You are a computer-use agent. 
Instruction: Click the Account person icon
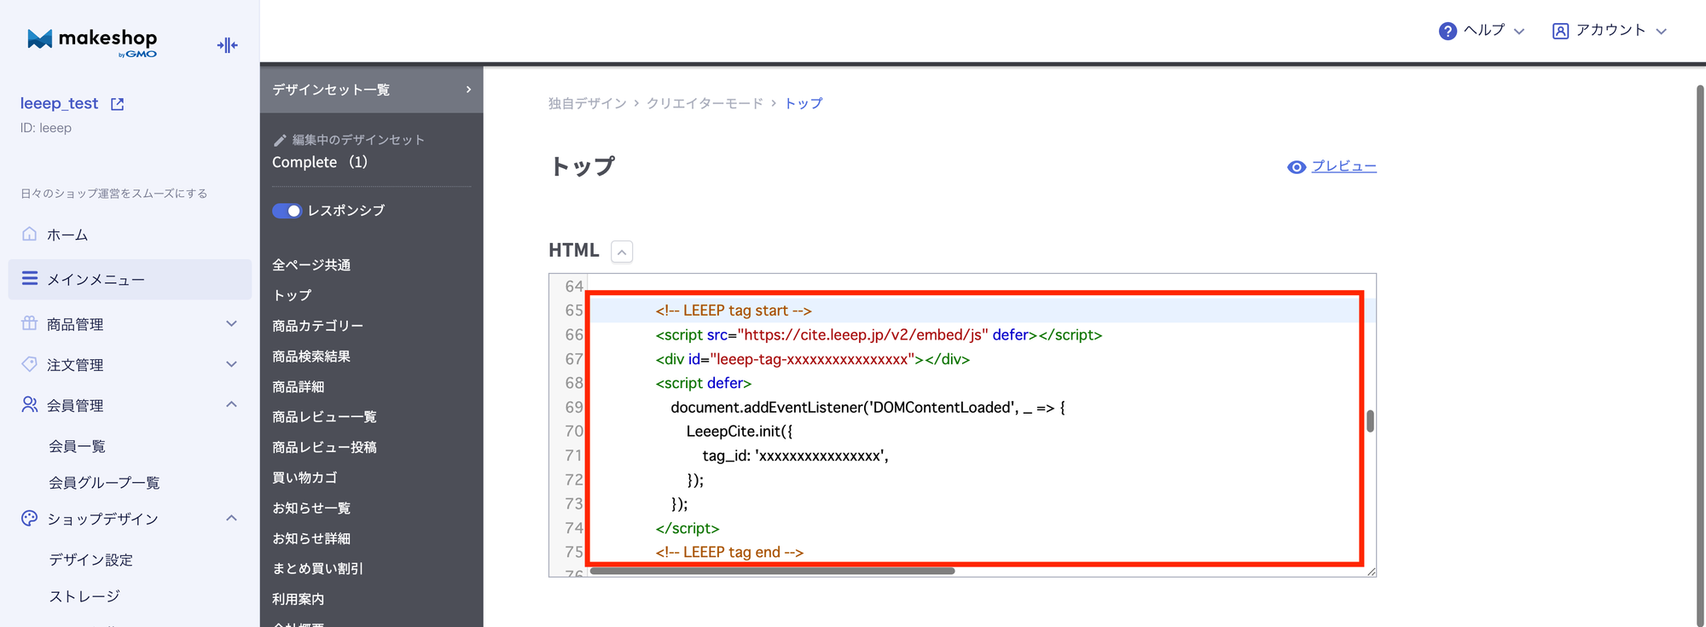point(1560,31)
